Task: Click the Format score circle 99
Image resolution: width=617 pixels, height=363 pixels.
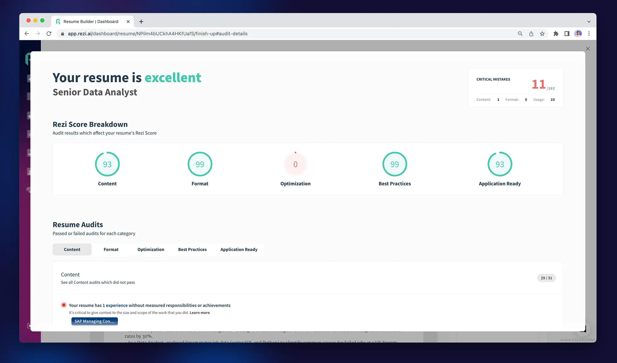Action: pos(200,164)
